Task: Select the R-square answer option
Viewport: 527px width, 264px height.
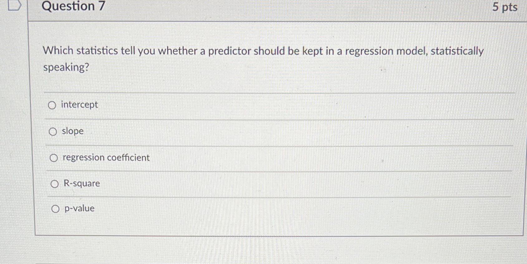Action: (x=54, y=184)
